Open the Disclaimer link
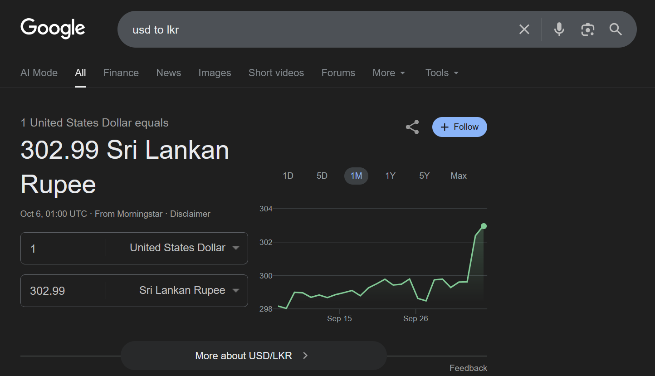Screen dimensions: 655x376 pos(190,214)
